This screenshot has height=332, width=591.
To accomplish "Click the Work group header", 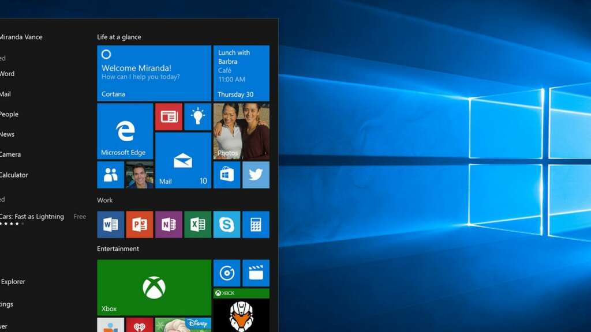I will pos(105,200).
